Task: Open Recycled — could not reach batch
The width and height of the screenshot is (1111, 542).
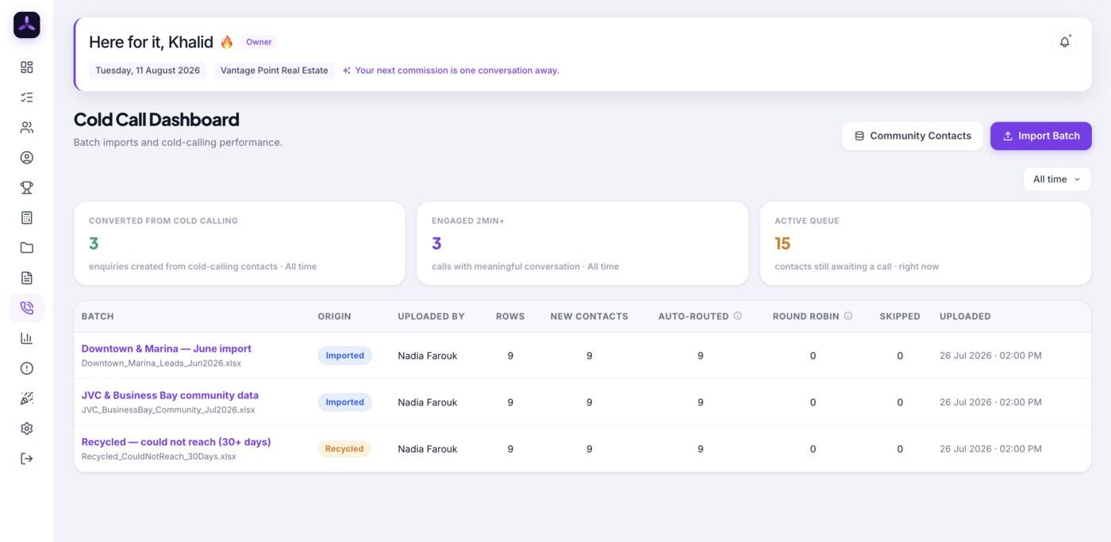Action: 176,442
